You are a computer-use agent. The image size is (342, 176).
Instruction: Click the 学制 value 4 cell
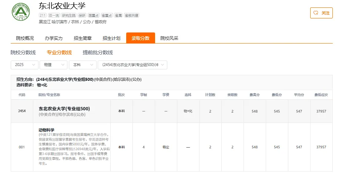[144, 147]
